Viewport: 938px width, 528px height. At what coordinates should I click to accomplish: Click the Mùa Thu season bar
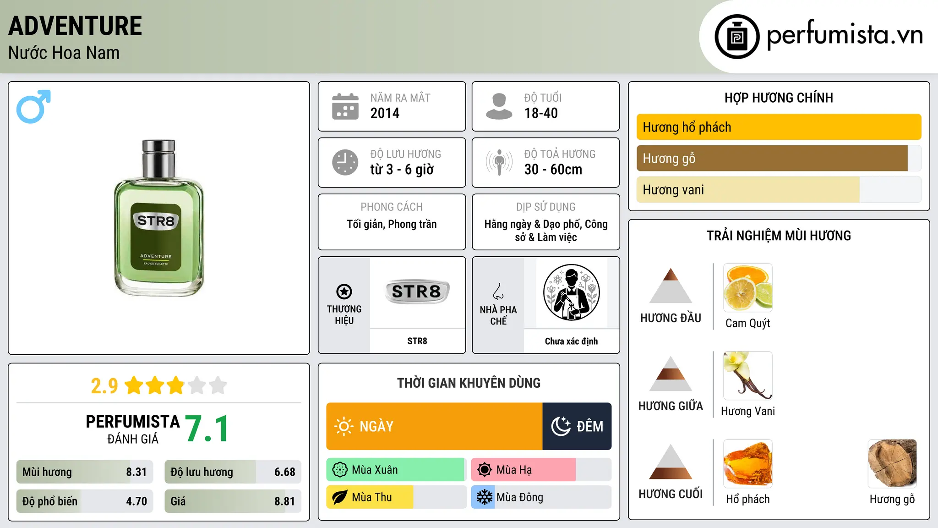click(397, 497)
